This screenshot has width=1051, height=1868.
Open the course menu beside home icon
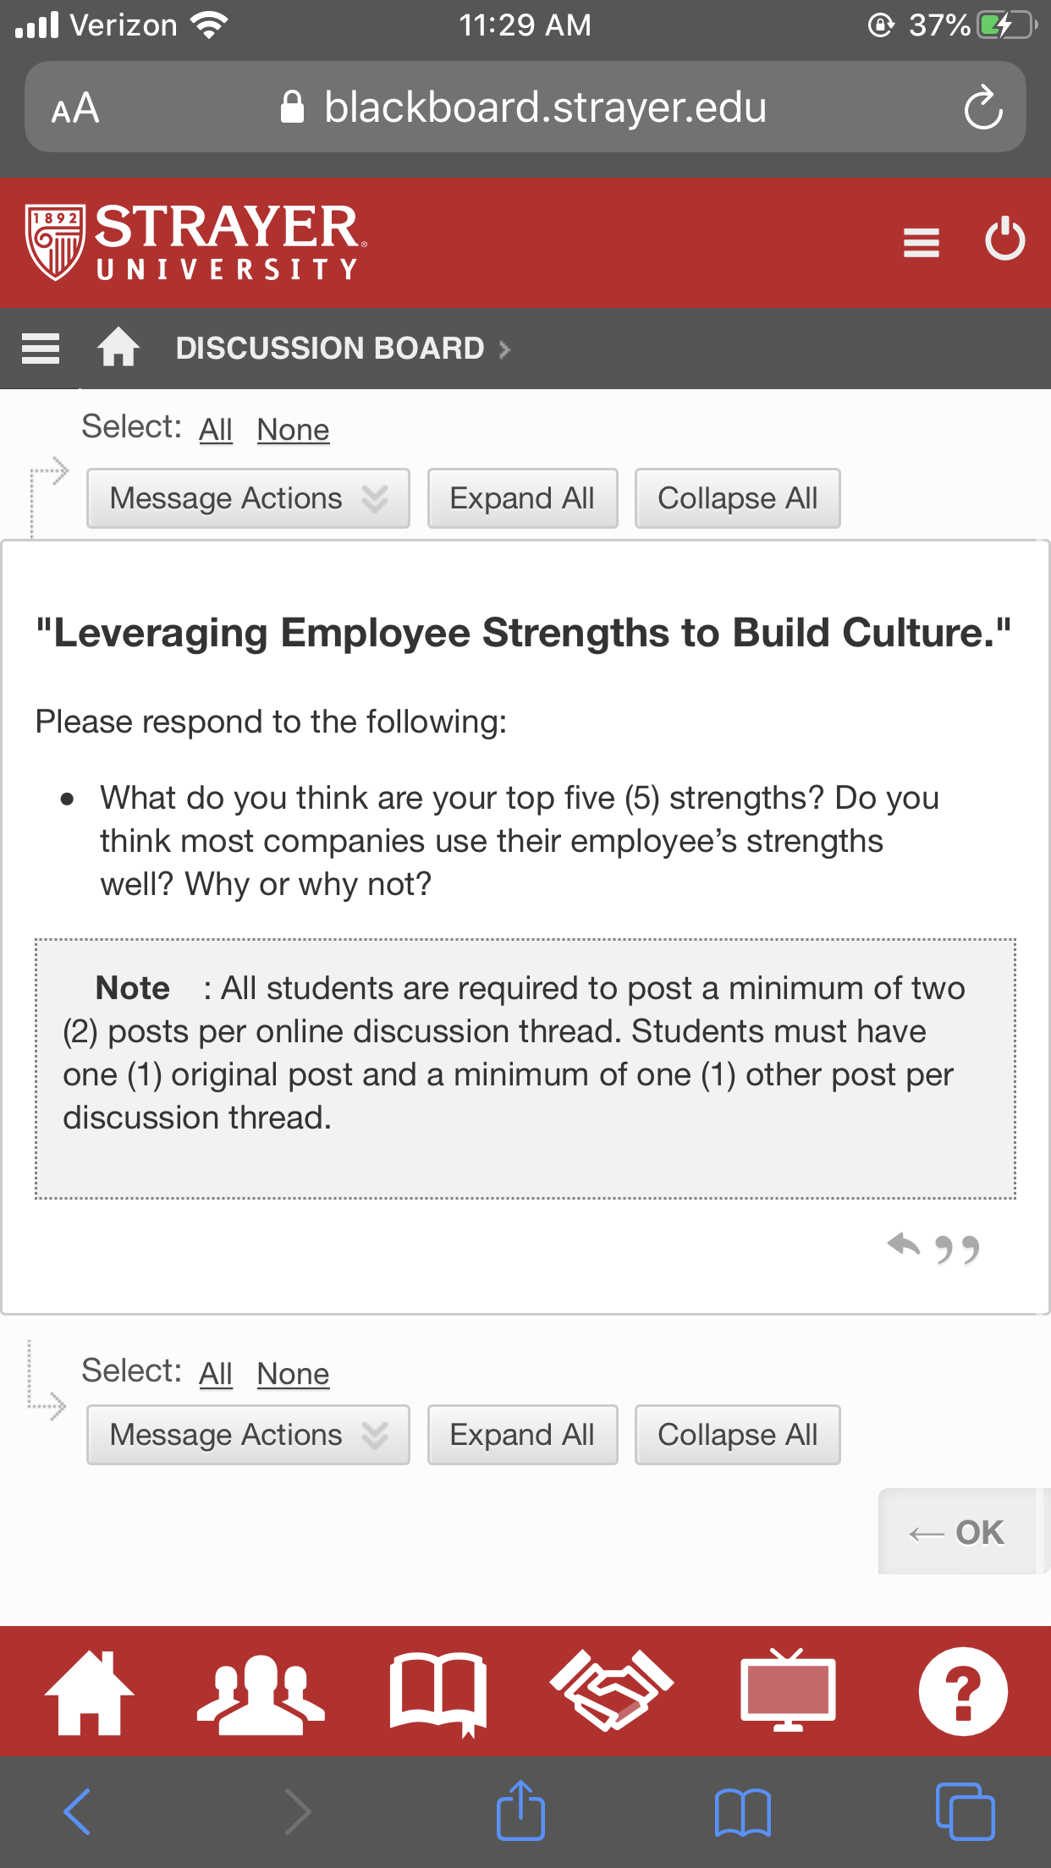pyautogui.click(x=41, y=348)
